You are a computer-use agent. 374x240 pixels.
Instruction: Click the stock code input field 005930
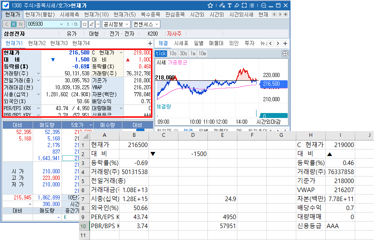click(53, 24)
